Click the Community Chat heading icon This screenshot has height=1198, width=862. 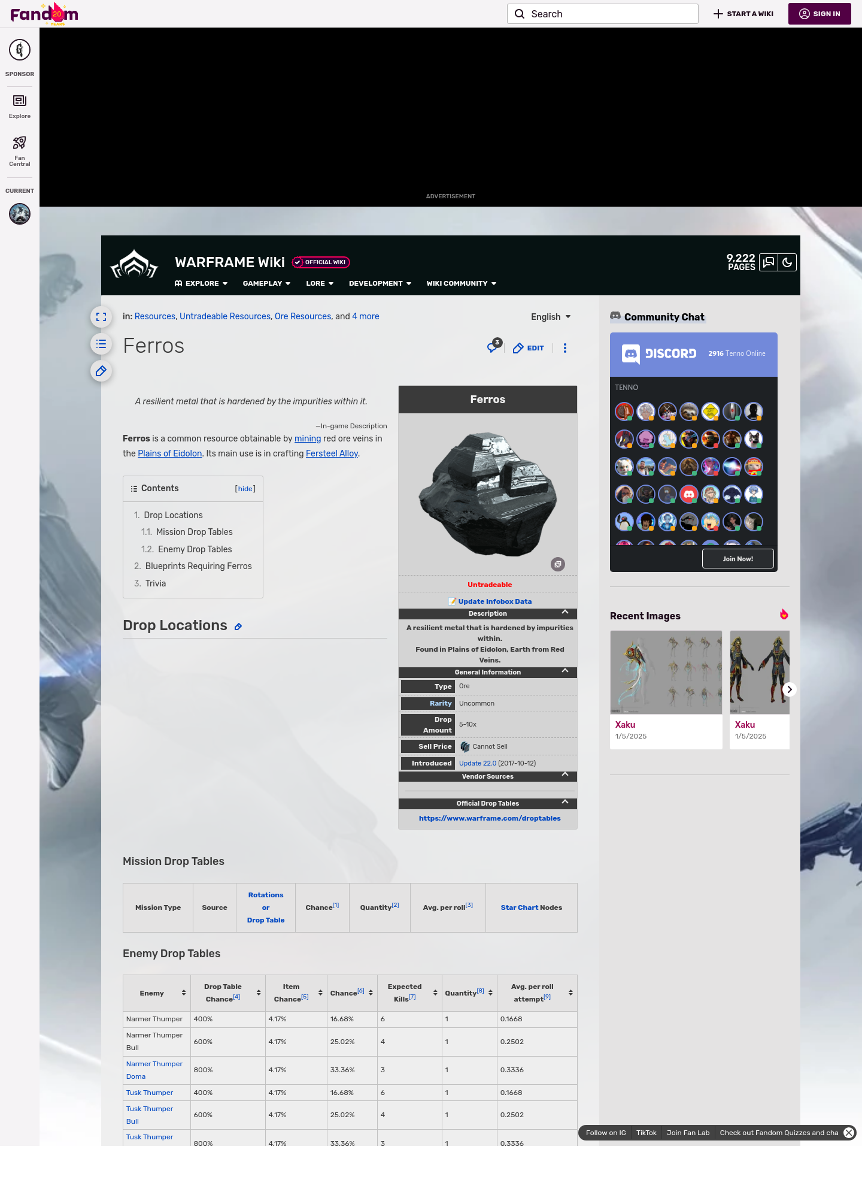pos(615,316)
